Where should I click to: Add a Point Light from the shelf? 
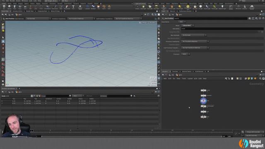point(143,7)
